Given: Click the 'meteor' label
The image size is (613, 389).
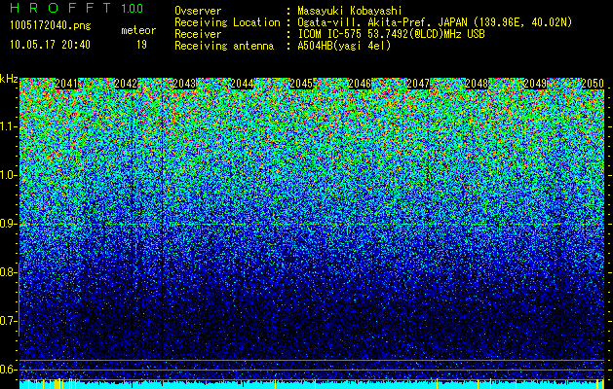Looking at the screenshot, I should [x=138, y=30].
